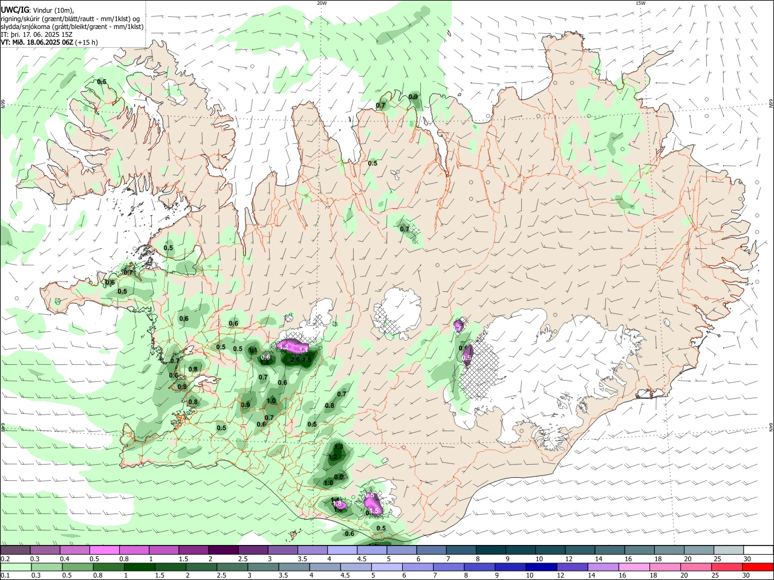Click the bright pink 0.5–0.8 snow legend swatch
774x580 pixels.
[104, 550]
